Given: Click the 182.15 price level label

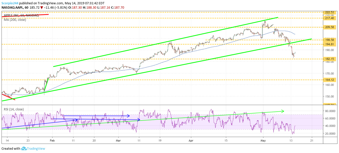Looking at the screenshot, I should click(x=330, y=59).
